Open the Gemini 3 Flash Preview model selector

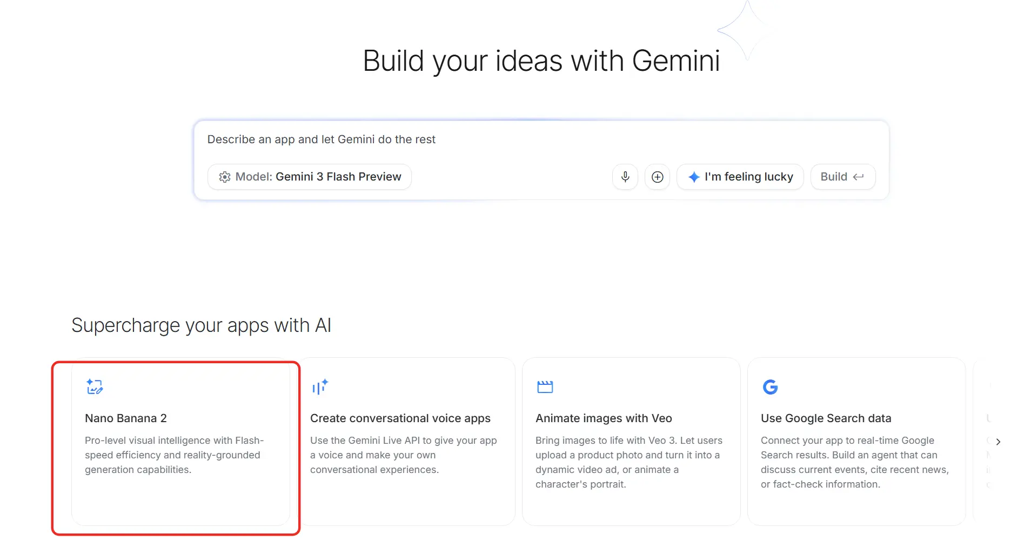tap(309, 177)
